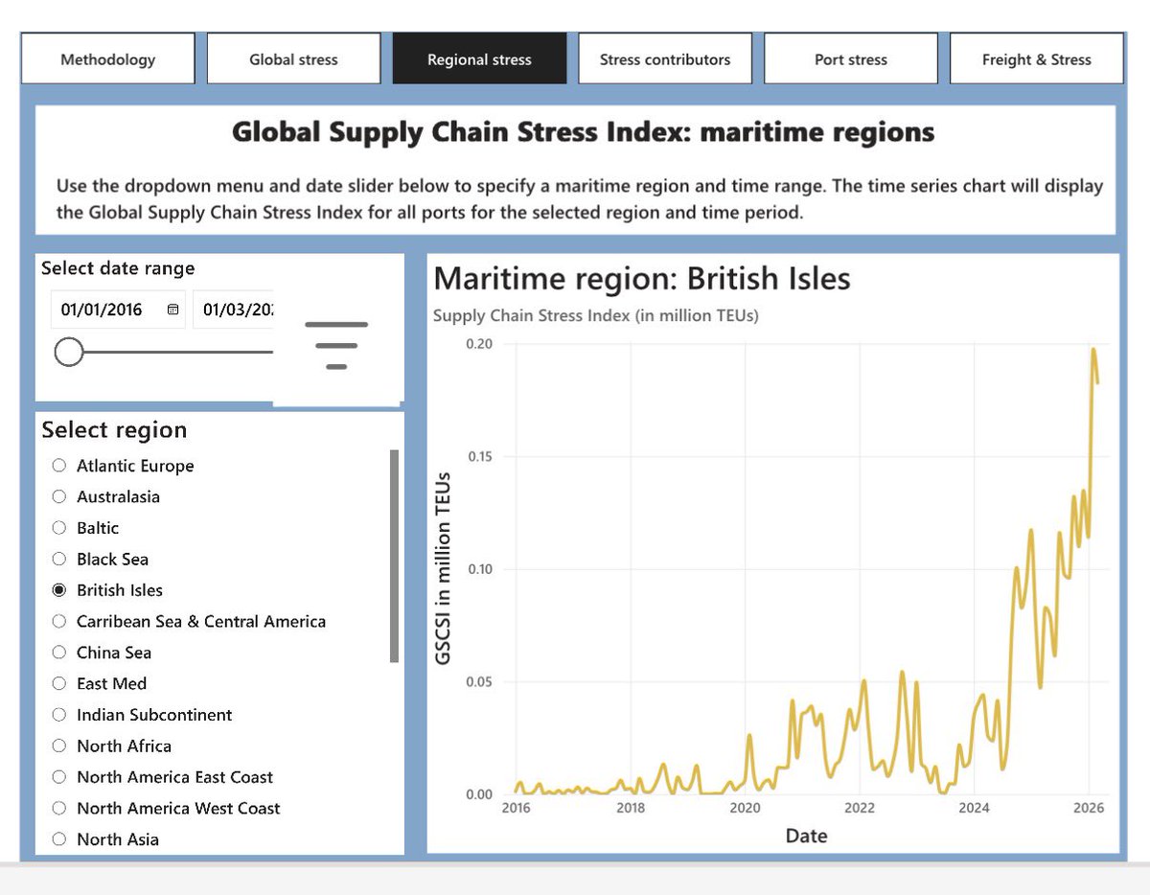The image size is (1150, 895).
Task: Click the 2026 x-axis label
Action: coord(1089,808)
